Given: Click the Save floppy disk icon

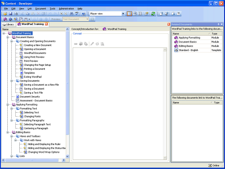Looking at the screenshot, I should click(x=11, y=14).
